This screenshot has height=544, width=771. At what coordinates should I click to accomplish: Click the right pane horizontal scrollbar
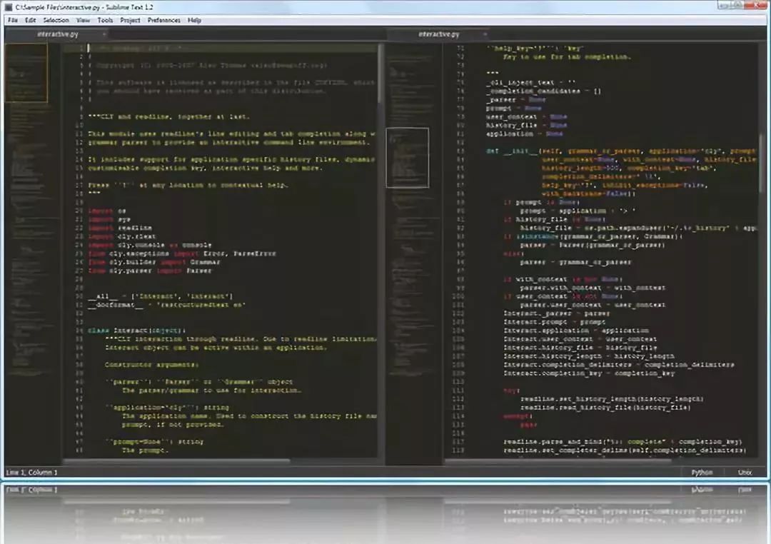558,461
